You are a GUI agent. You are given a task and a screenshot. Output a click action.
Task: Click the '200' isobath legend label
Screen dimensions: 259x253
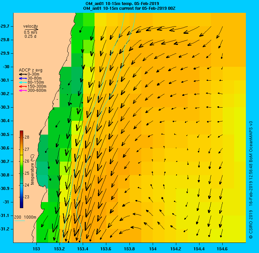(x=18, y=217)
